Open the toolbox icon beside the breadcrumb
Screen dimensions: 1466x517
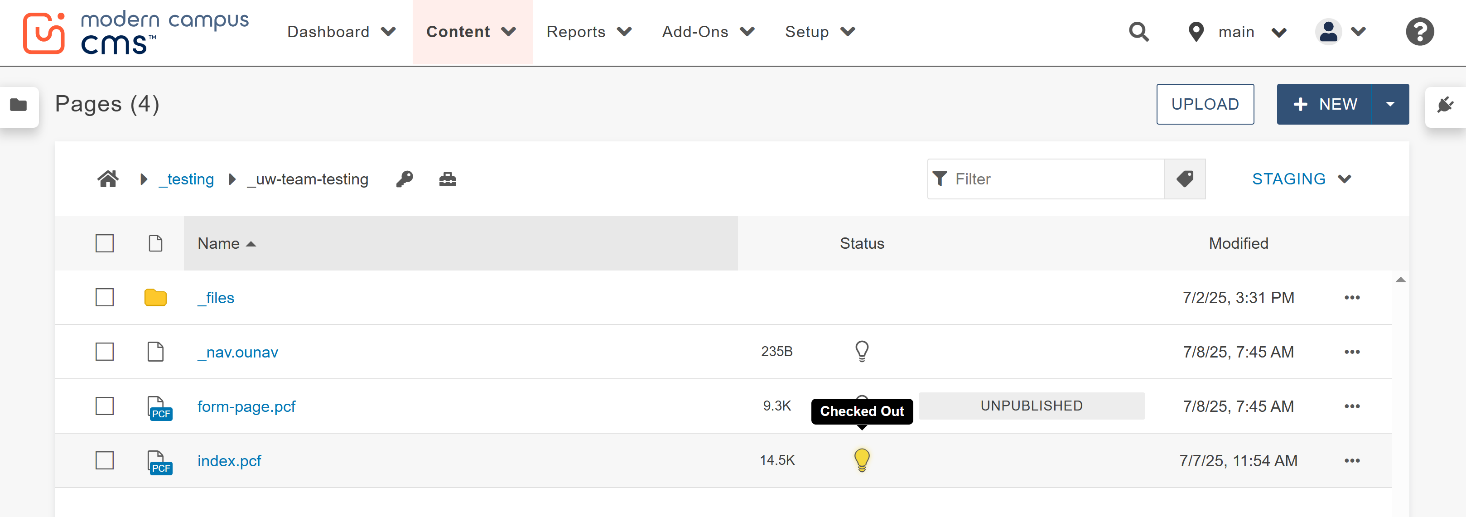(448, 179)
